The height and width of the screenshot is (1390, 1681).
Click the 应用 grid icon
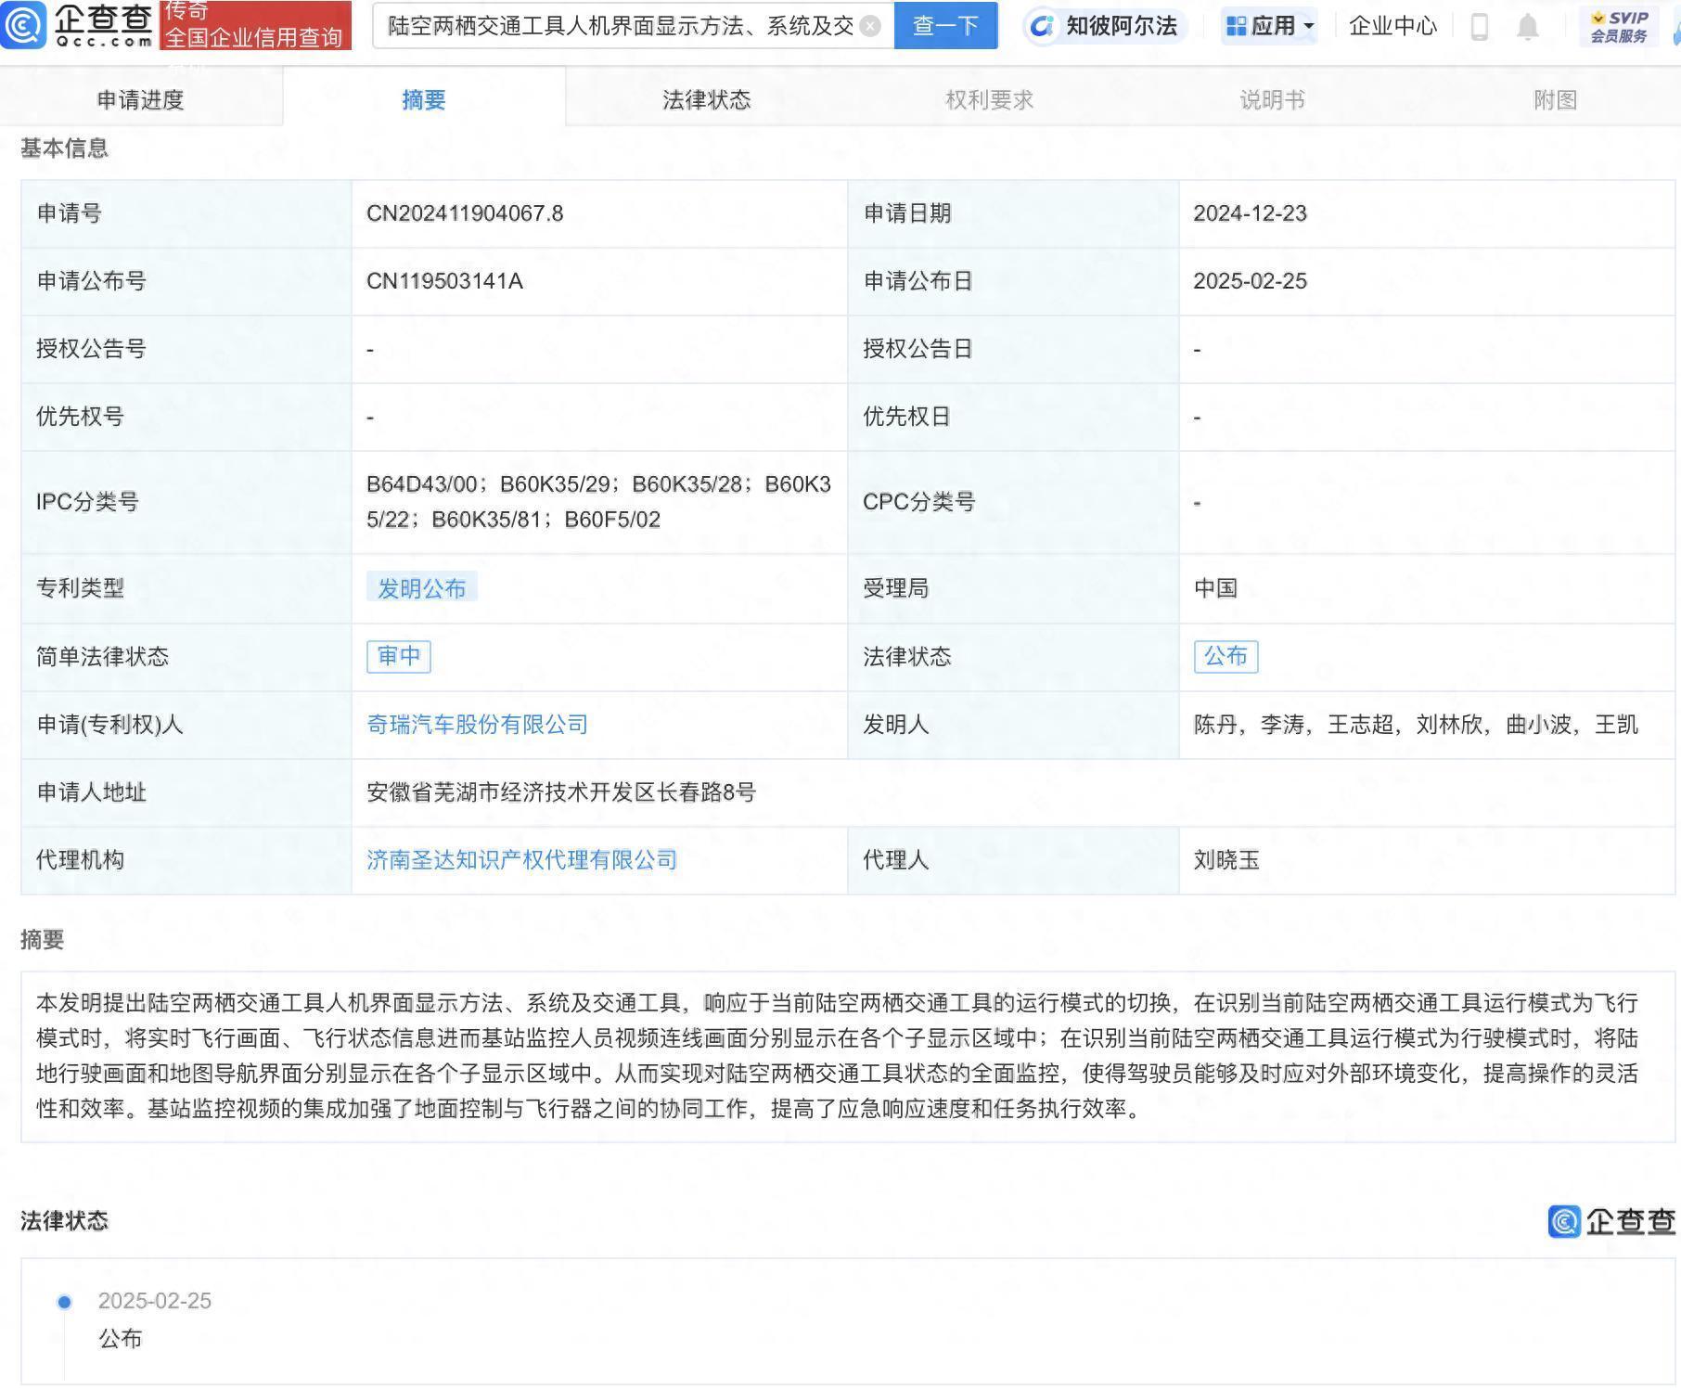pos(1238,26)
